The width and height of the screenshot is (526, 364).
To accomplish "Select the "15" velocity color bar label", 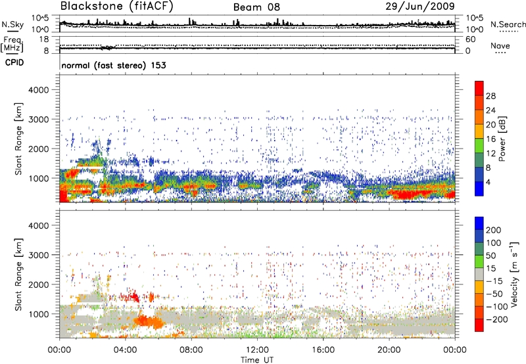I will (x=490, y=269).
